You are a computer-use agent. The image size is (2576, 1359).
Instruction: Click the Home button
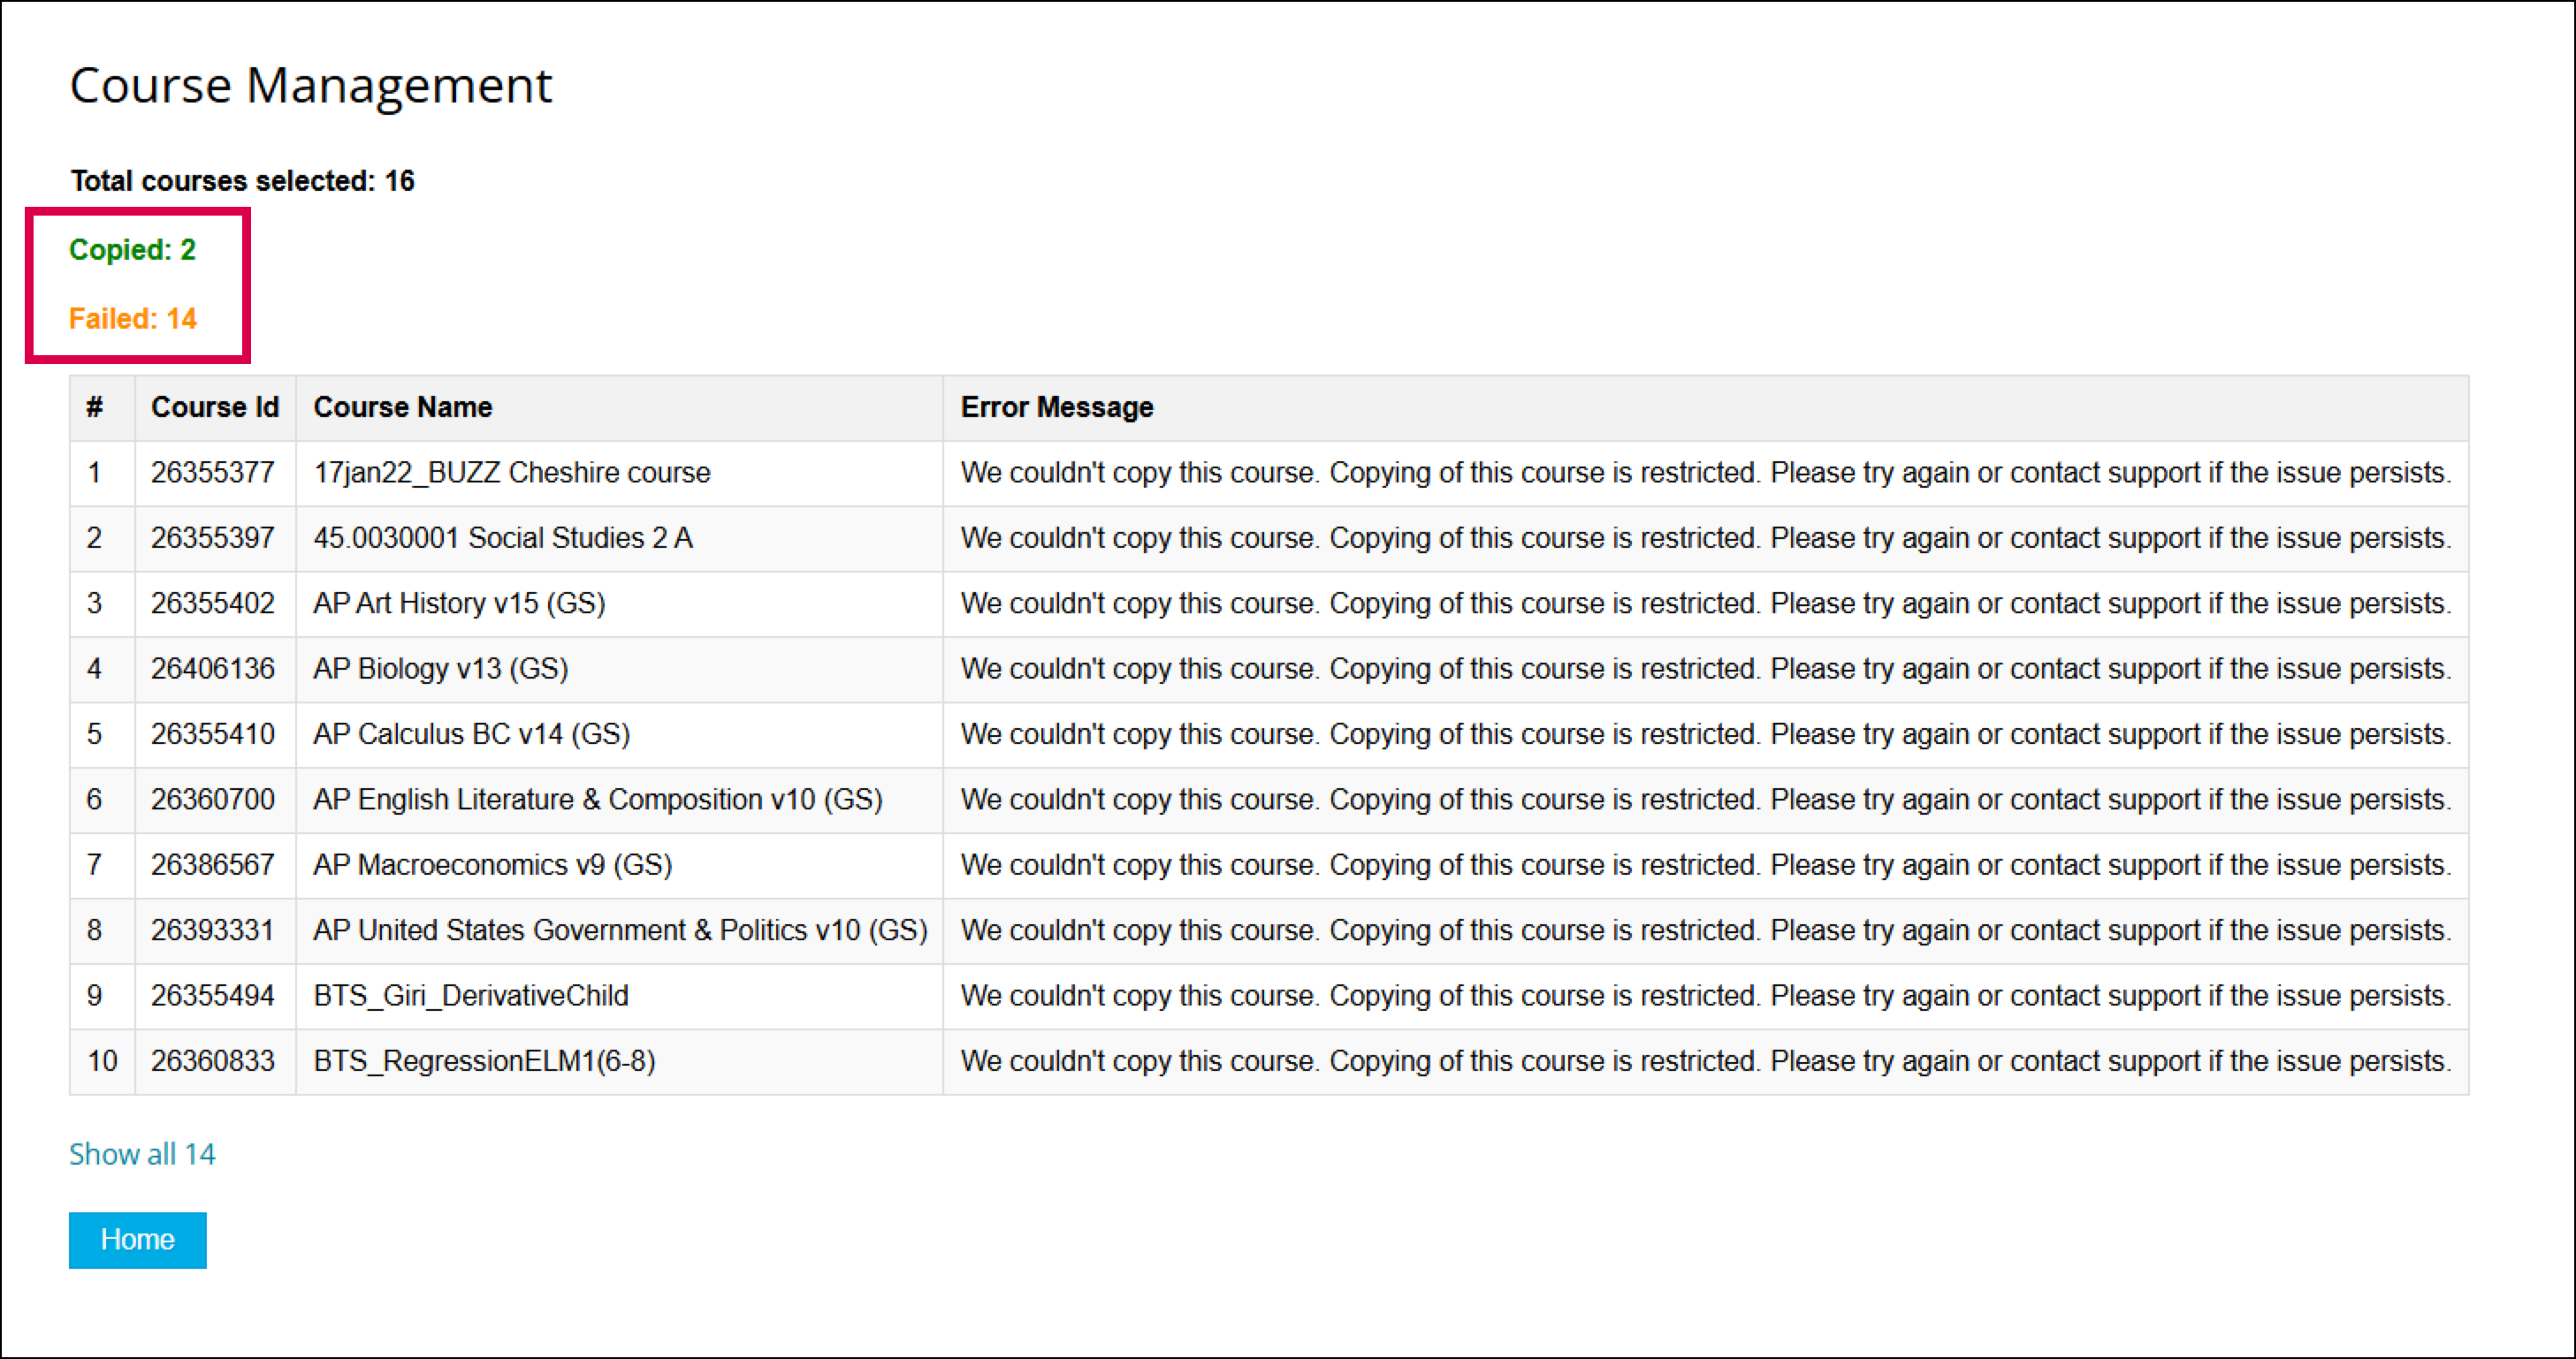(x=137, y=1239)
